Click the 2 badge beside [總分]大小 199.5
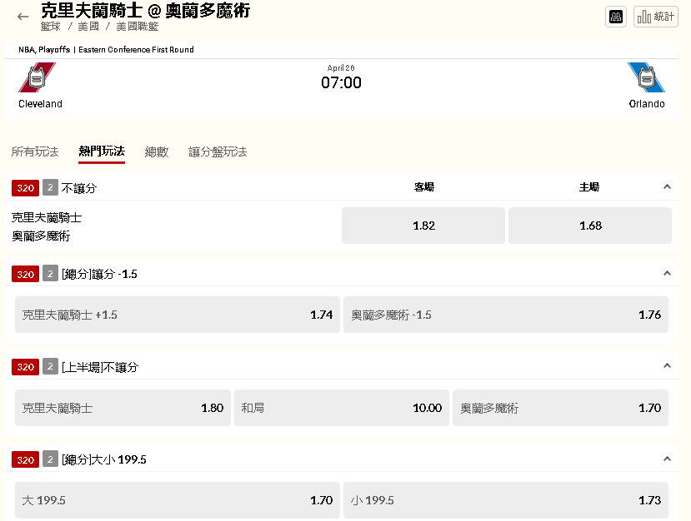The height and width of the screenshot is (521, 691). tap(50, 460)
